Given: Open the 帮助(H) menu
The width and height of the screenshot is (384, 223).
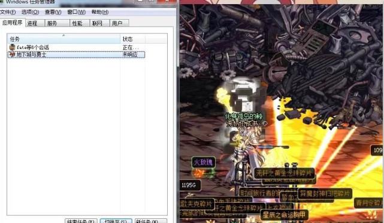Looking at the screenshot, I should point(100,12).
